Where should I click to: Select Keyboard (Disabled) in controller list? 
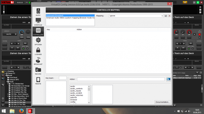(70, 15)
